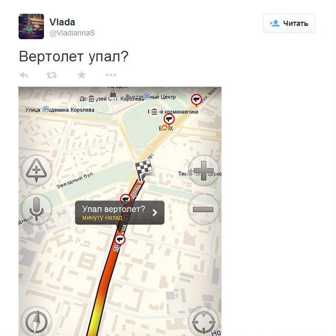
Task: Click the Читать follow button
Action: (x=289, y=23)
